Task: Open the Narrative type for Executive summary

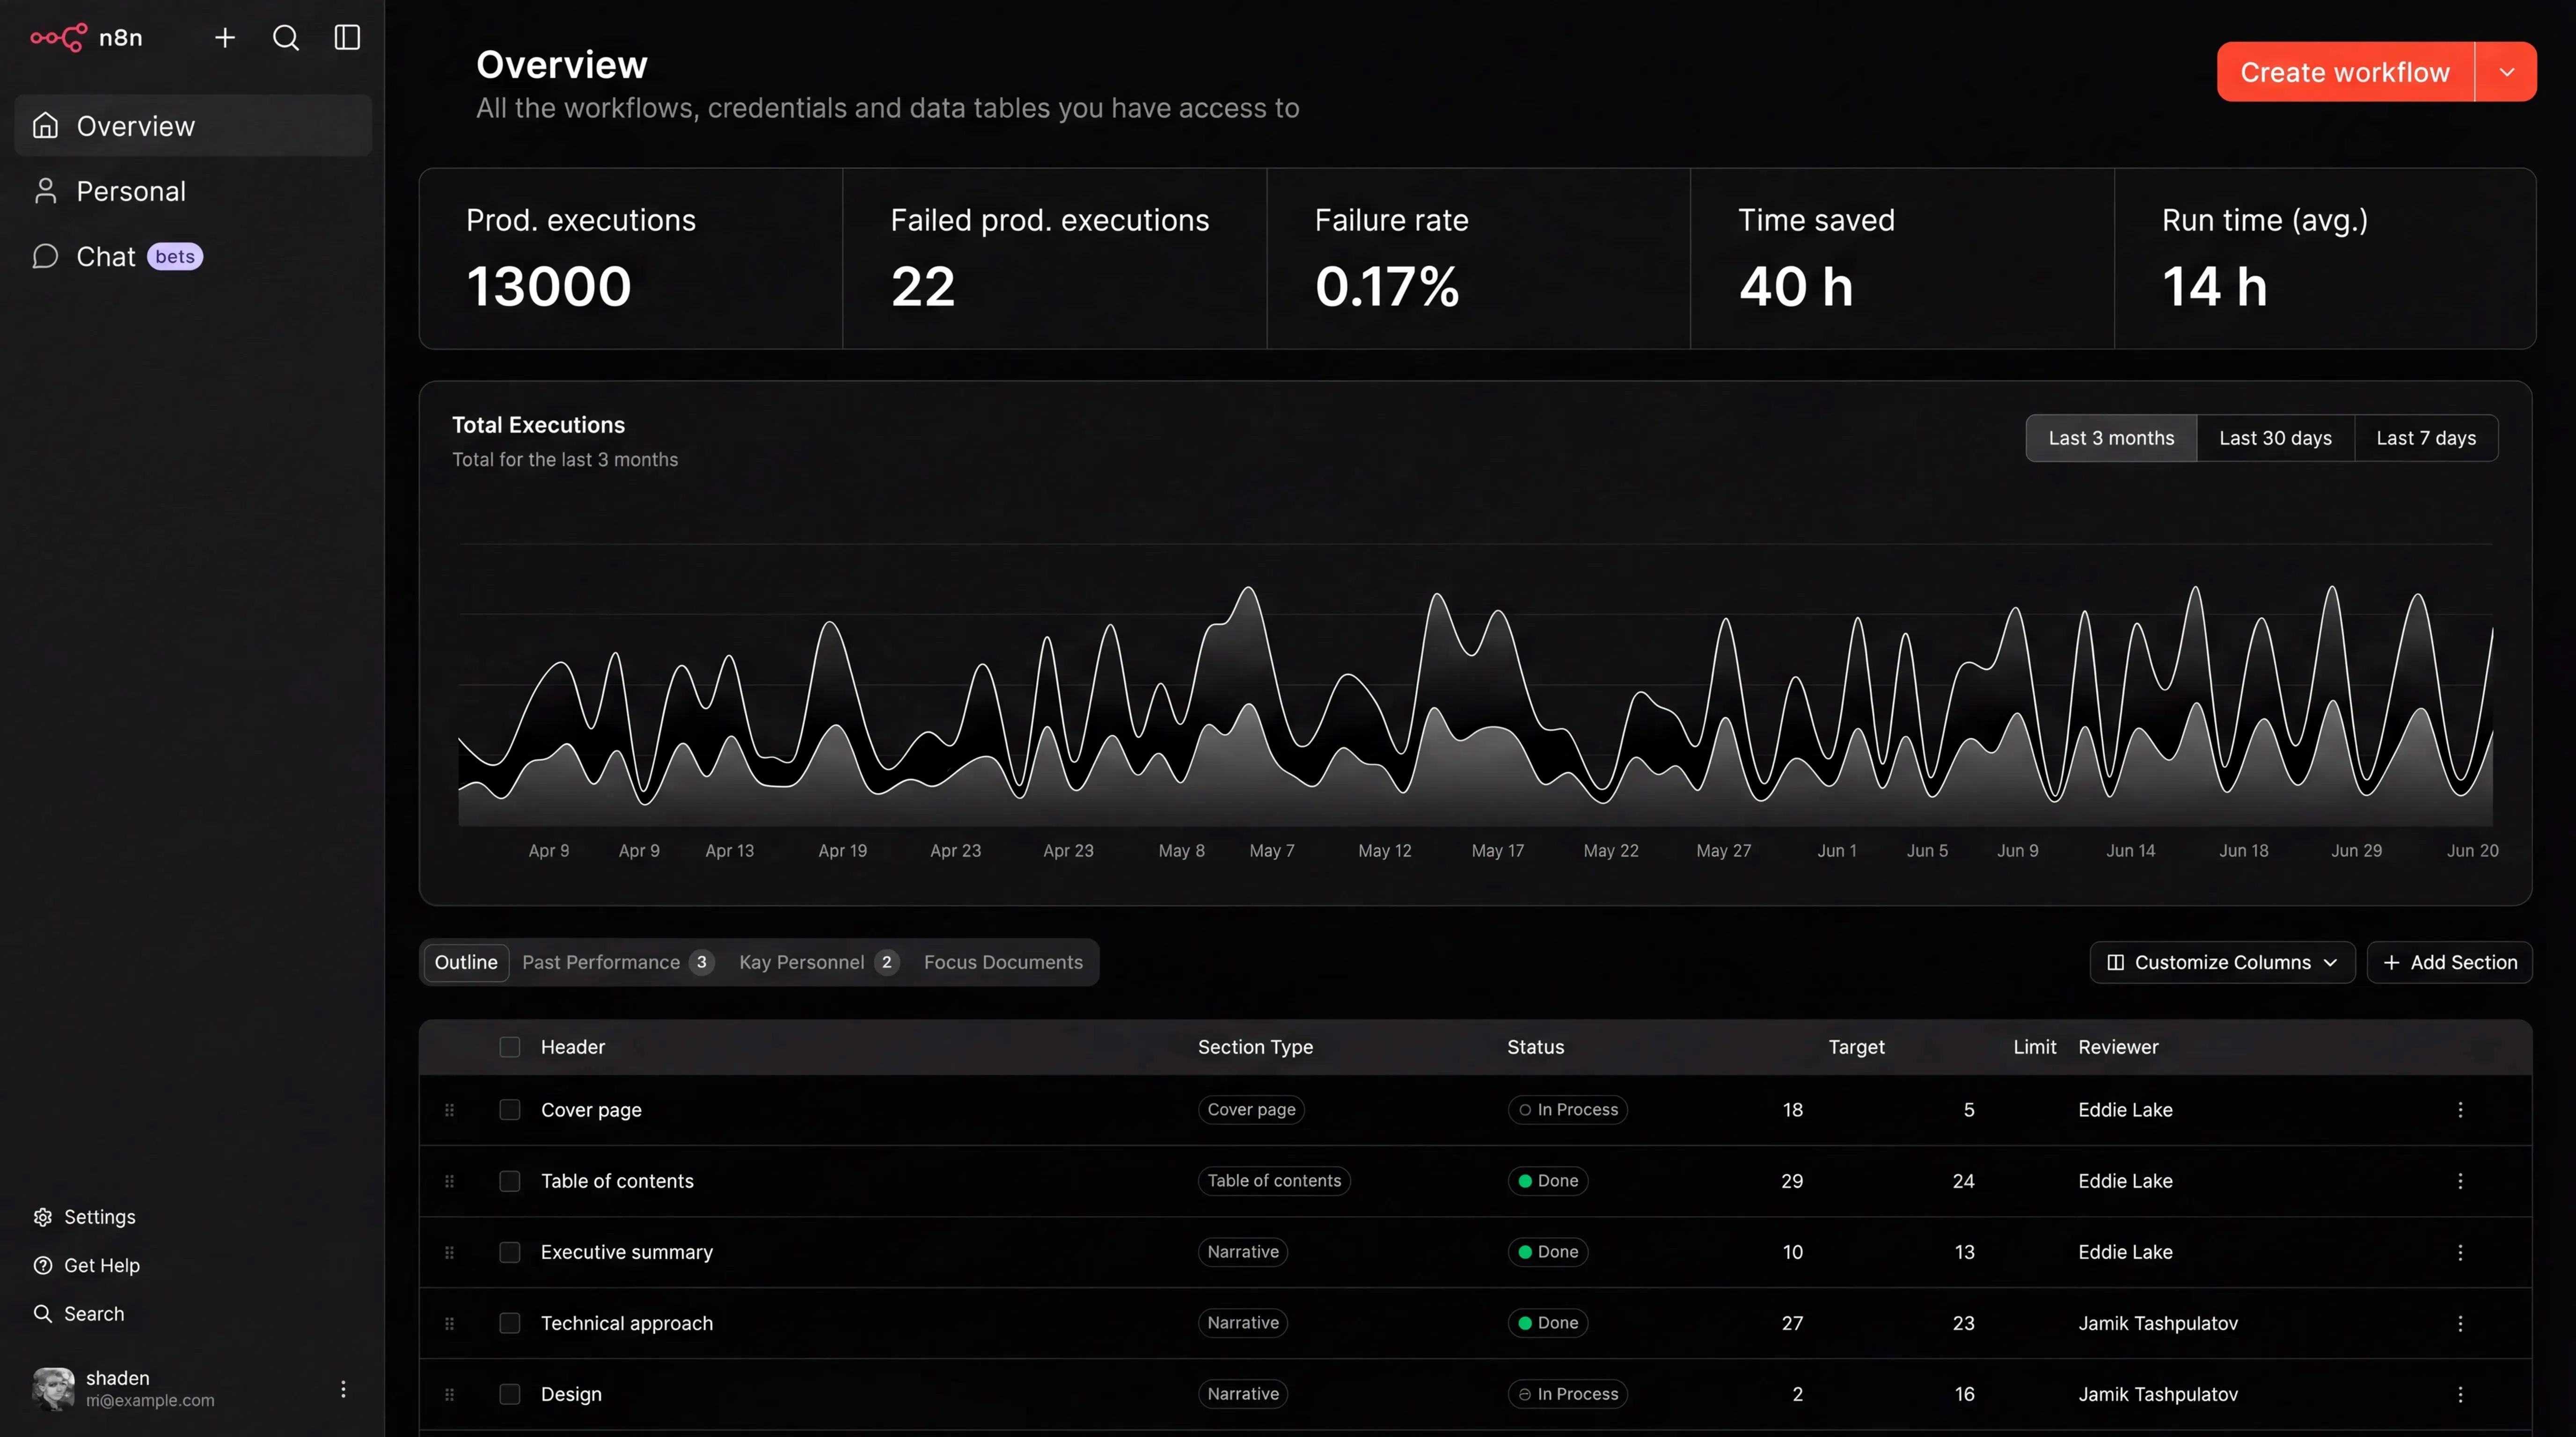Action: tap(1243, 1252)
